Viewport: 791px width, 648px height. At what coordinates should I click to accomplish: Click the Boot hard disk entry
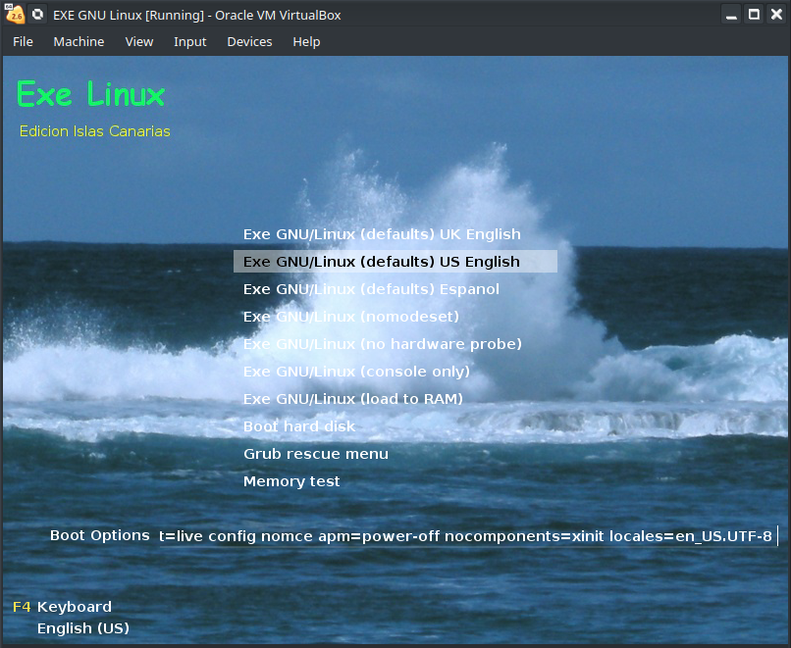pyautogui.click(x=299, y=426)
